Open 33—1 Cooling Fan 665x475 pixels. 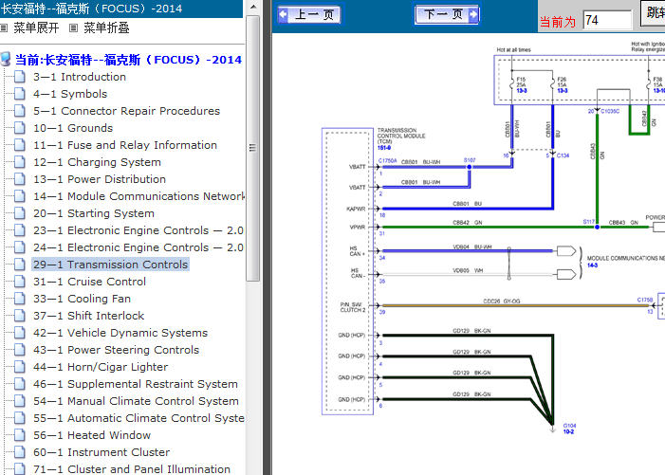pyautogui.click(x=82, y=299)
